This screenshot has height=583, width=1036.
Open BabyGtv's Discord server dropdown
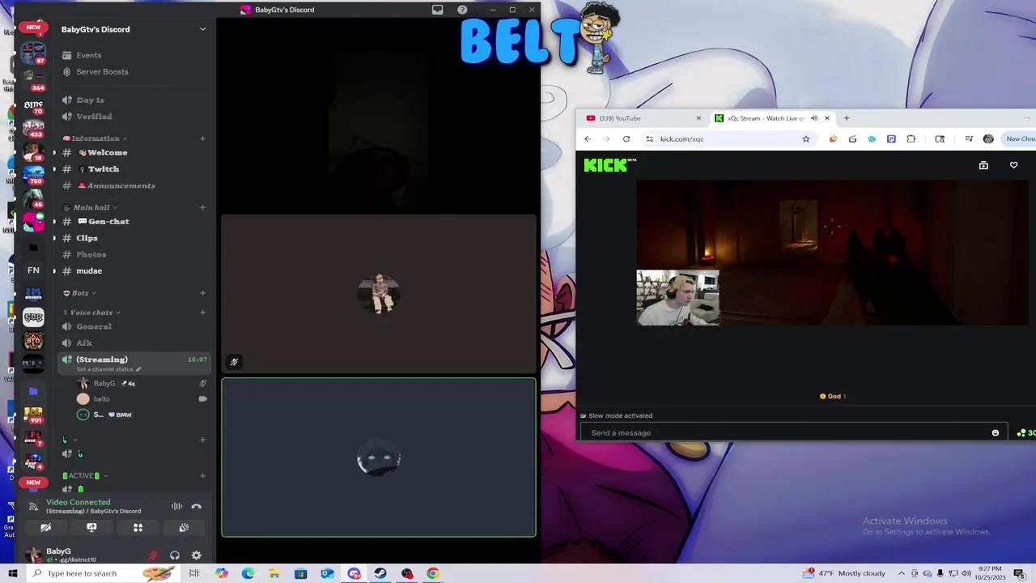pyautogui.click(x=202, y=29)
